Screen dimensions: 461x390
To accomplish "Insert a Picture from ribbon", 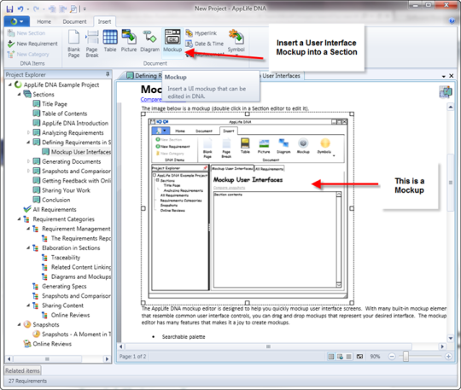I will pyautogui.click(x=129, y=41).
